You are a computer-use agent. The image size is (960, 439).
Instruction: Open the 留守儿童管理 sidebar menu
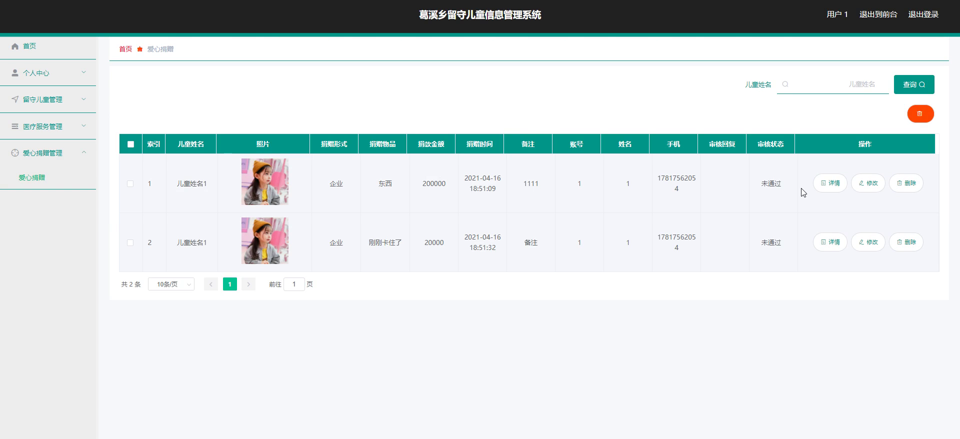48,99
